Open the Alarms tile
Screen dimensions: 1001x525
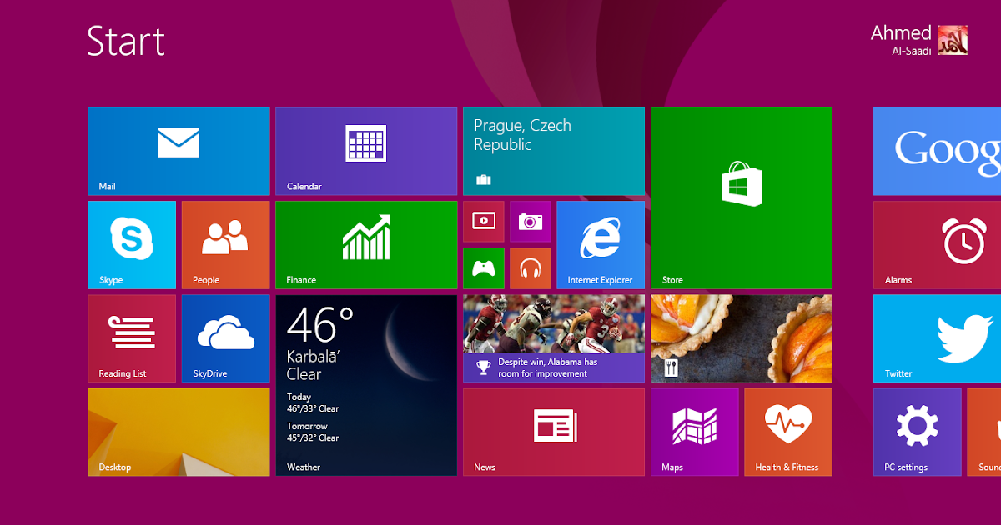[x=937, y=245]
